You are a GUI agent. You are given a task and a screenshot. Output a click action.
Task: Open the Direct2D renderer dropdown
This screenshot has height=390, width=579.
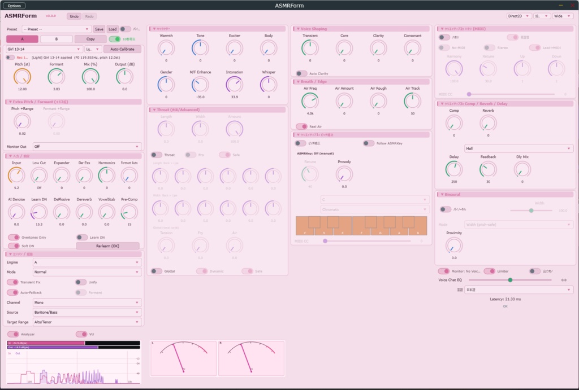519,16
